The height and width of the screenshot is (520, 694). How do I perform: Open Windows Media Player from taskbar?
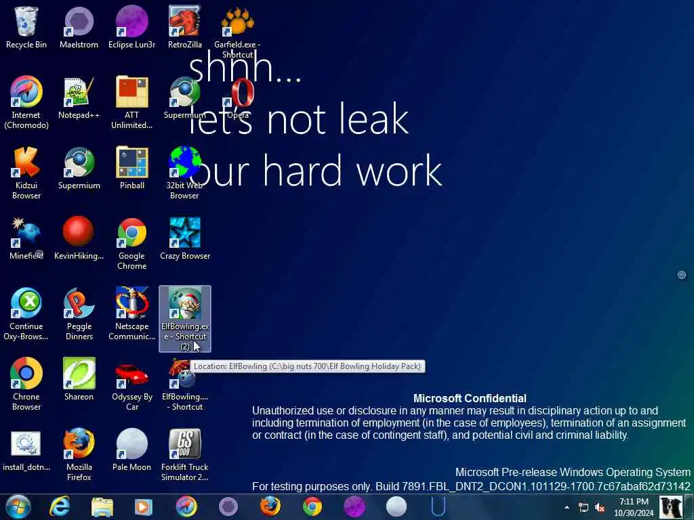pos(143,507)
